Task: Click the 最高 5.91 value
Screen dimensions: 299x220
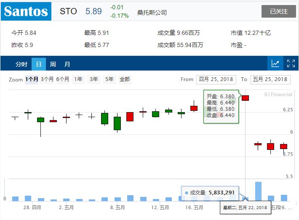Action: tap(96, 33)
